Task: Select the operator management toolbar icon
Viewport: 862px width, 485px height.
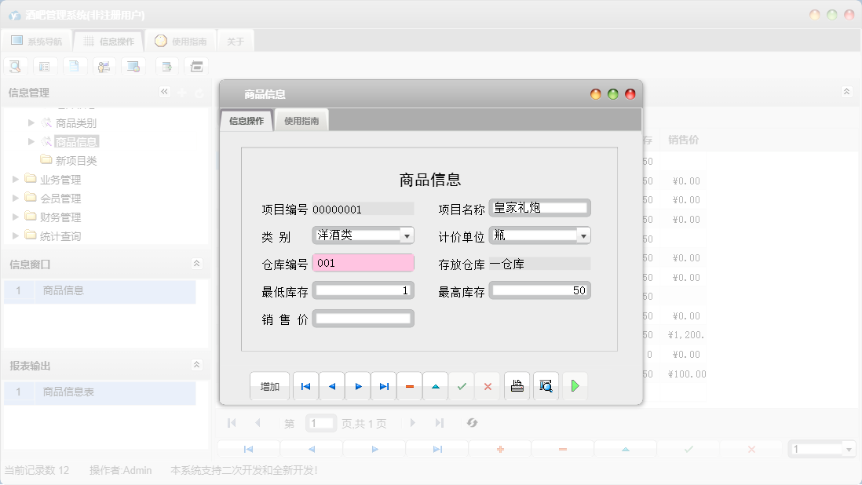Action: pos(104,66)
